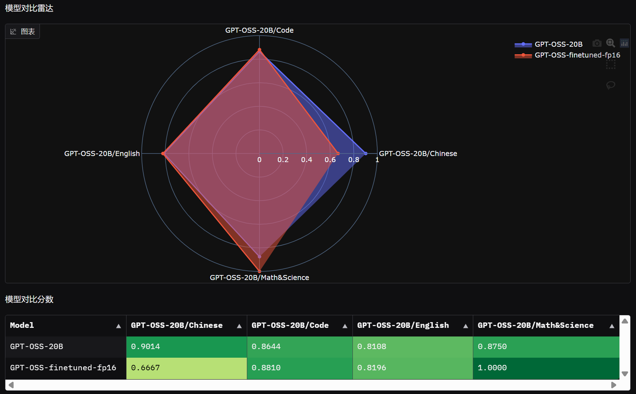This screenshot has width=636, height=394.
Task: Open the 图表 chart tab
Action: 23,32
